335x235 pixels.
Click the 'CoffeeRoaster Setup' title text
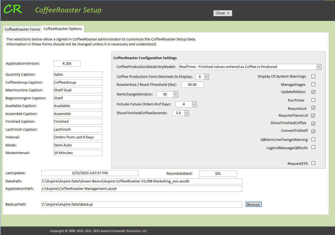tap(68, 10)
